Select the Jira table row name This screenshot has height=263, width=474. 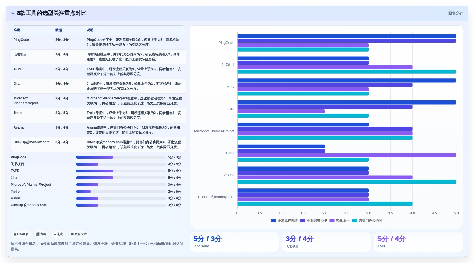(17, 84)
